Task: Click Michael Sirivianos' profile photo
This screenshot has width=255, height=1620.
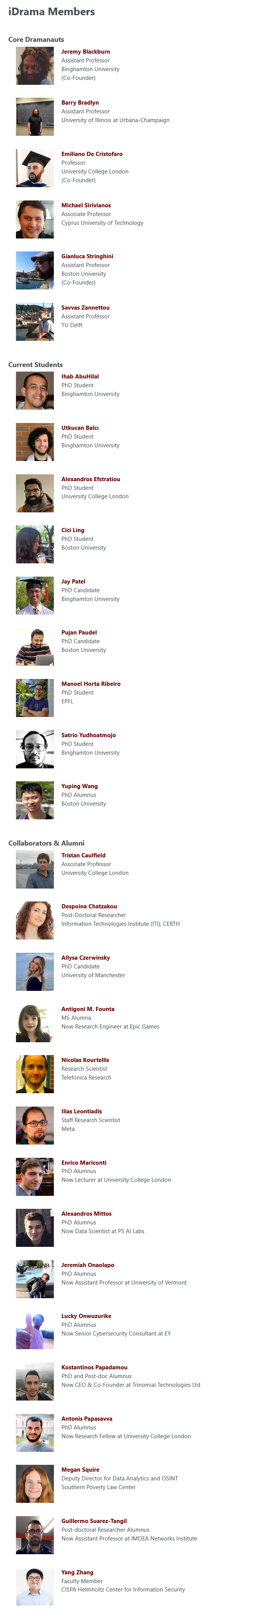Action: [x=35, y=219]
